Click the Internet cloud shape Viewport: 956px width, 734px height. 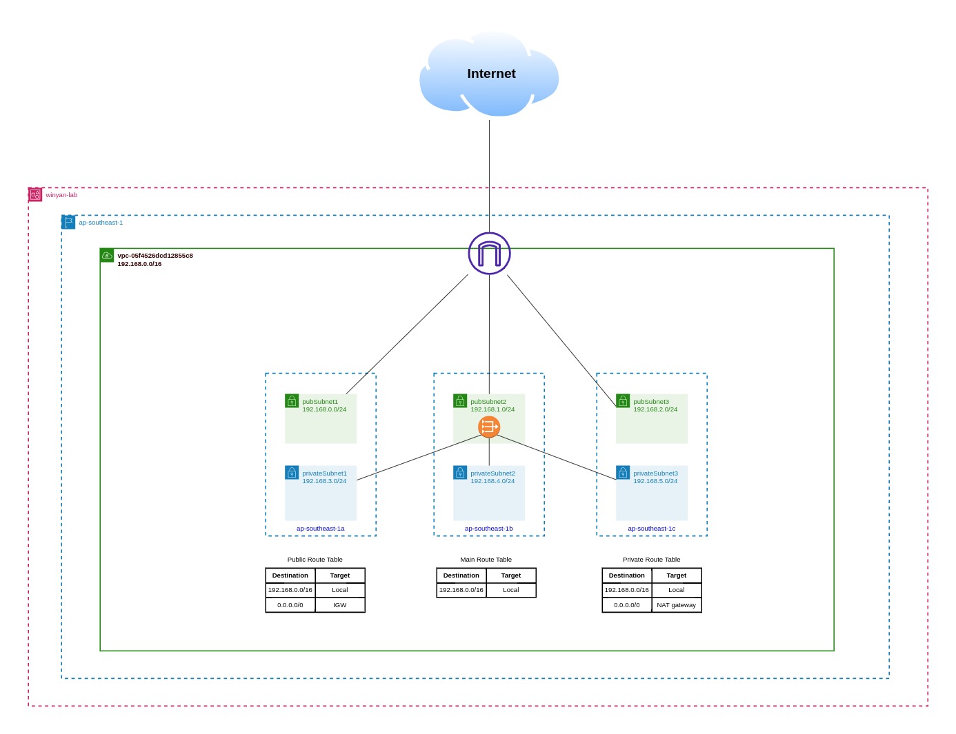tap(489, 74)
